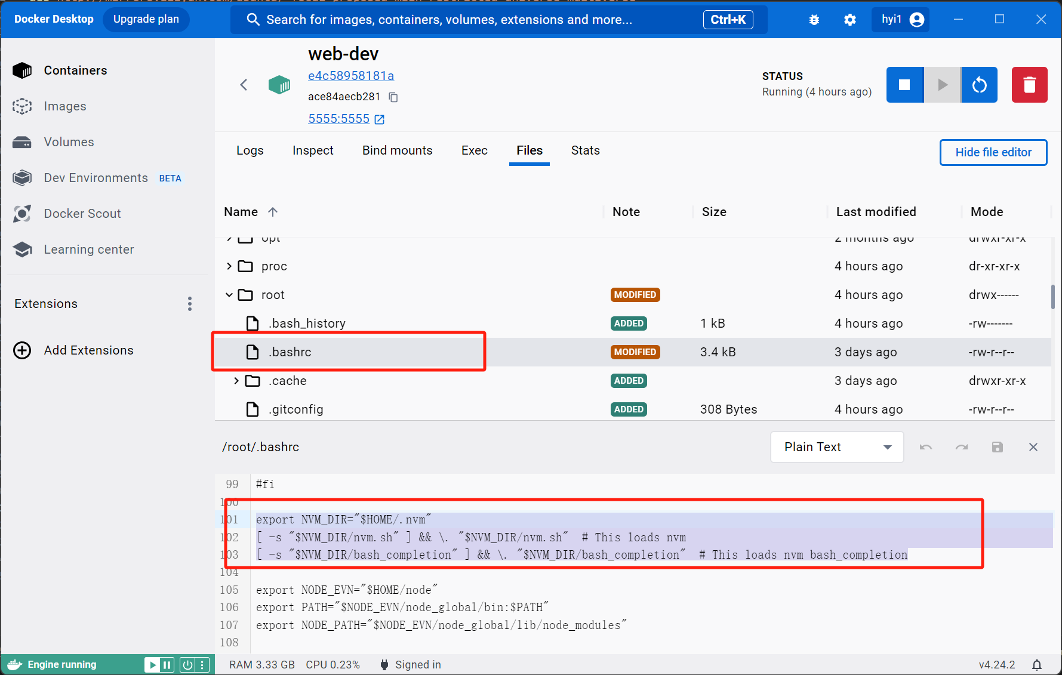Stop the web-dev container

pyautogui.click(x=905, y=85)
